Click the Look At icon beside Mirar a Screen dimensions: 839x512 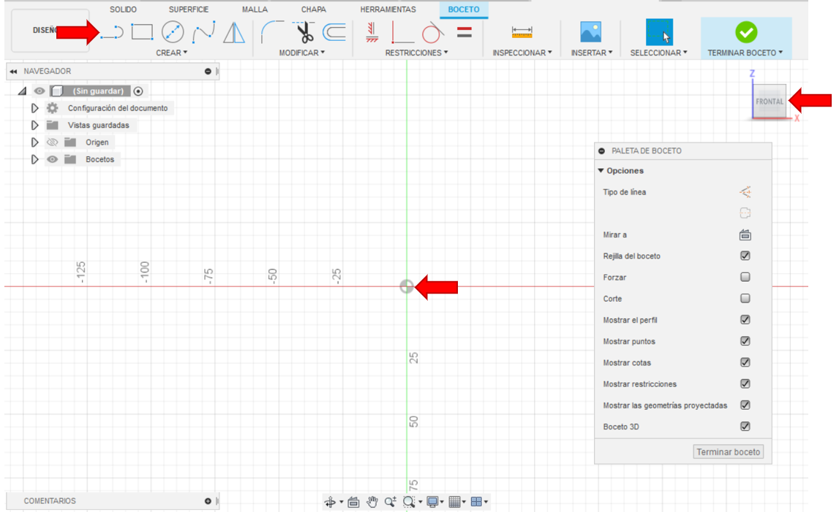click(745, 234)
